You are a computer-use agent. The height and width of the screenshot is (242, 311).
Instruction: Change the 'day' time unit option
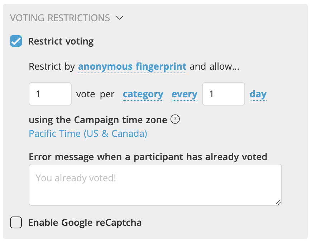click(x=258, y=94)
